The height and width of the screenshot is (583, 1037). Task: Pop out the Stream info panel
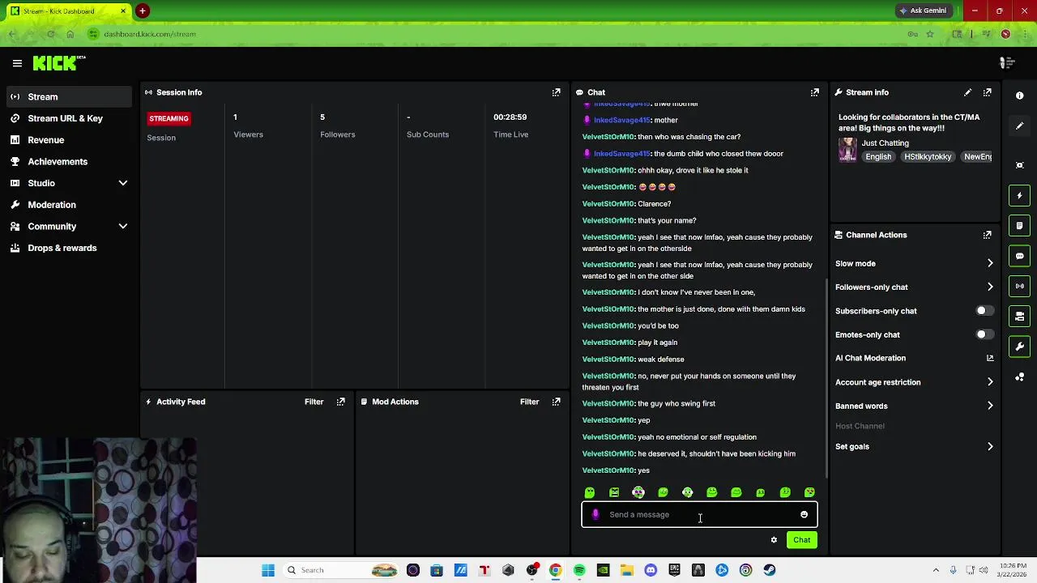point(987,92)
